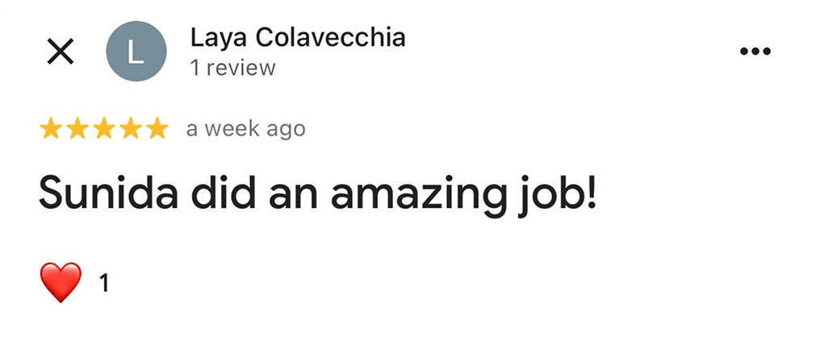Click the first yellow rating star
This screenshot has width=816, height=346.
(x=51, y=128)
